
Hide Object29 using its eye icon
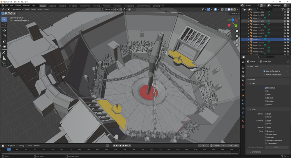tap(285, 39)
